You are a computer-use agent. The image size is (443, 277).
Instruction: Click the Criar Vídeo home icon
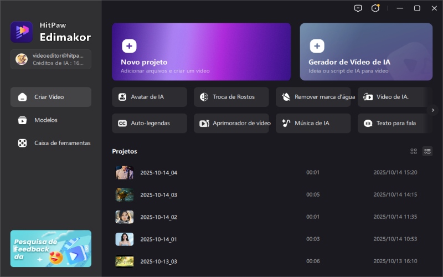coord(22,97)
